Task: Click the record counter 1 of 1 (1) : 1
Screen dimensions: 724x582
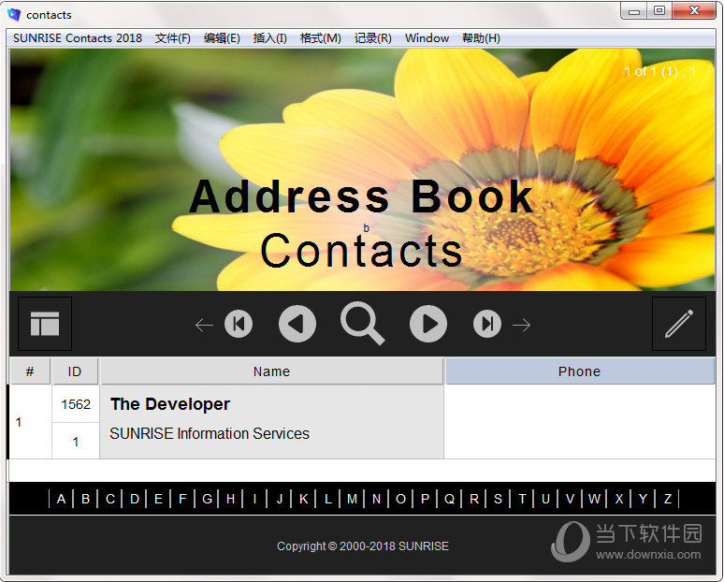Action: click(x=659, y=72)
